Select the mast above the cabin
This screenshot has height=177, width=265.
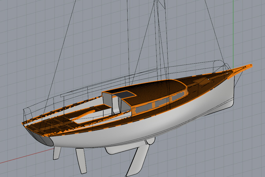pyautogui.click(x=161, y=35)
